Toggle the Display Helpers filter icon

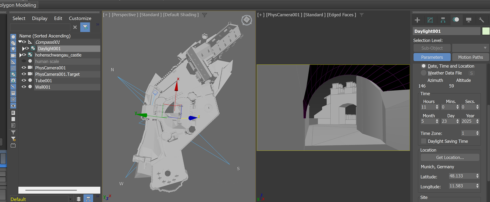click(x=13, y=62)
